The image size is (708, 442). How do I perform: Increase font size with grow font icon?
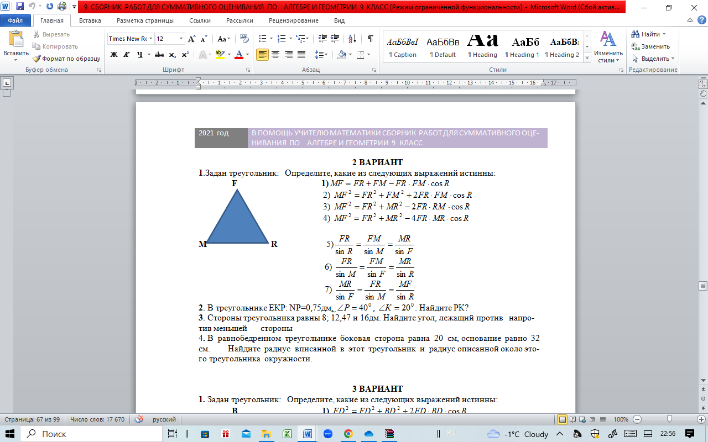pyautogui.click(x=192, y=39)
